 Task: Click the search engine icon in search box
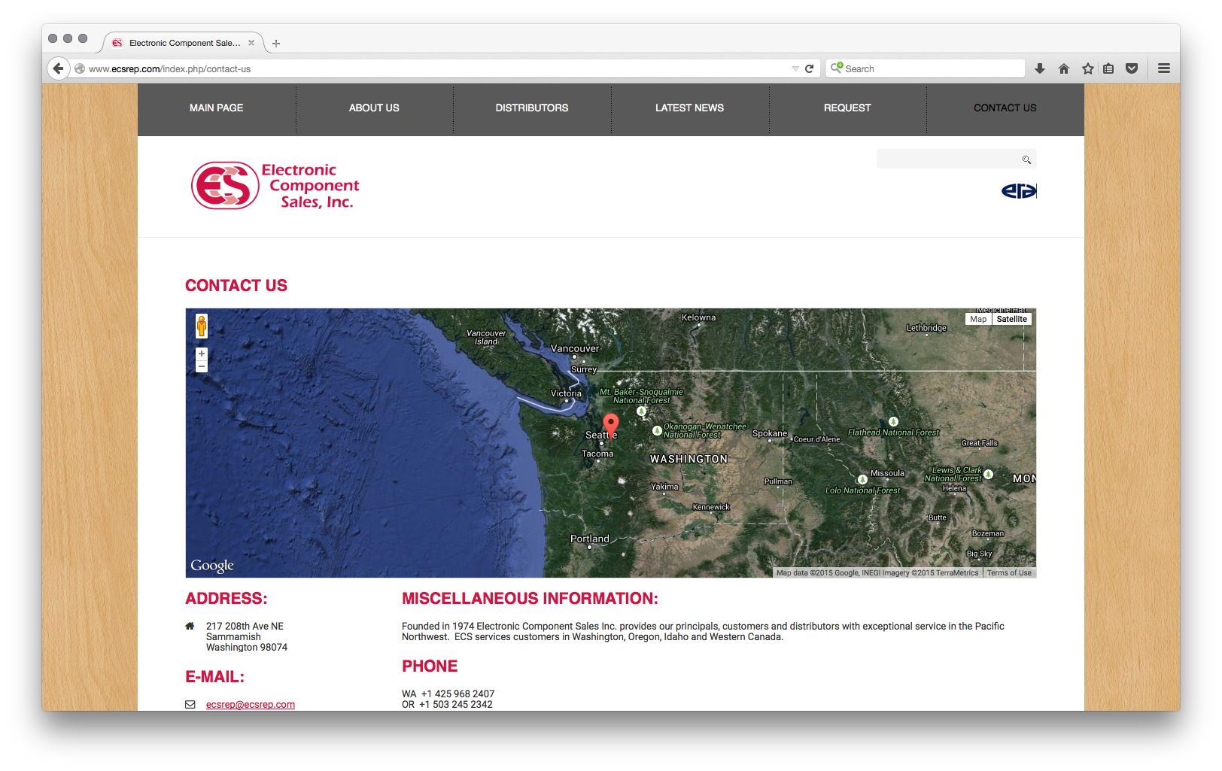tap(837, 68)
